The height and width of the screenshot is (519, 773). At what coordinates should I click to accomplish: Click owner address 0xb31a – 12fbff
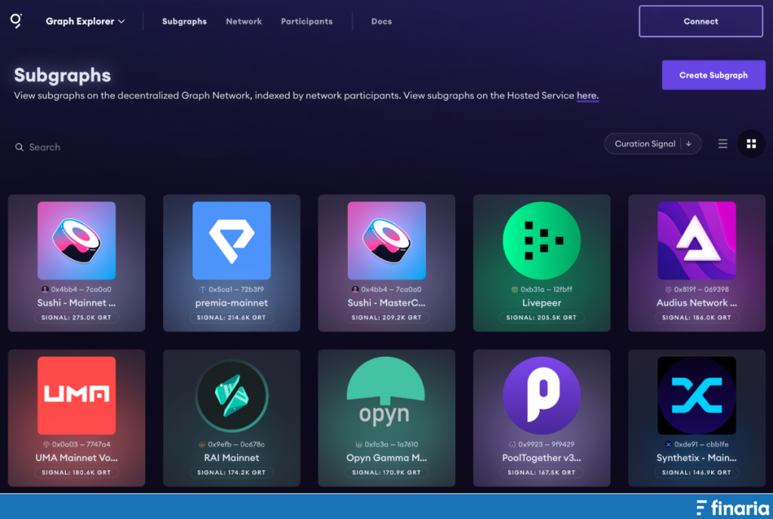click(x=547, y=290)
